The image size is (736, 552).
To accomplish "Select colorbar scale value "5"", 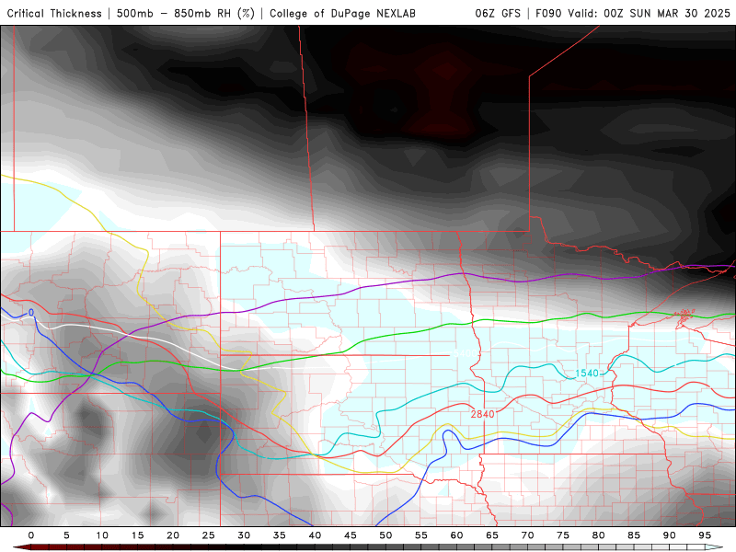I will click(66, 535).
